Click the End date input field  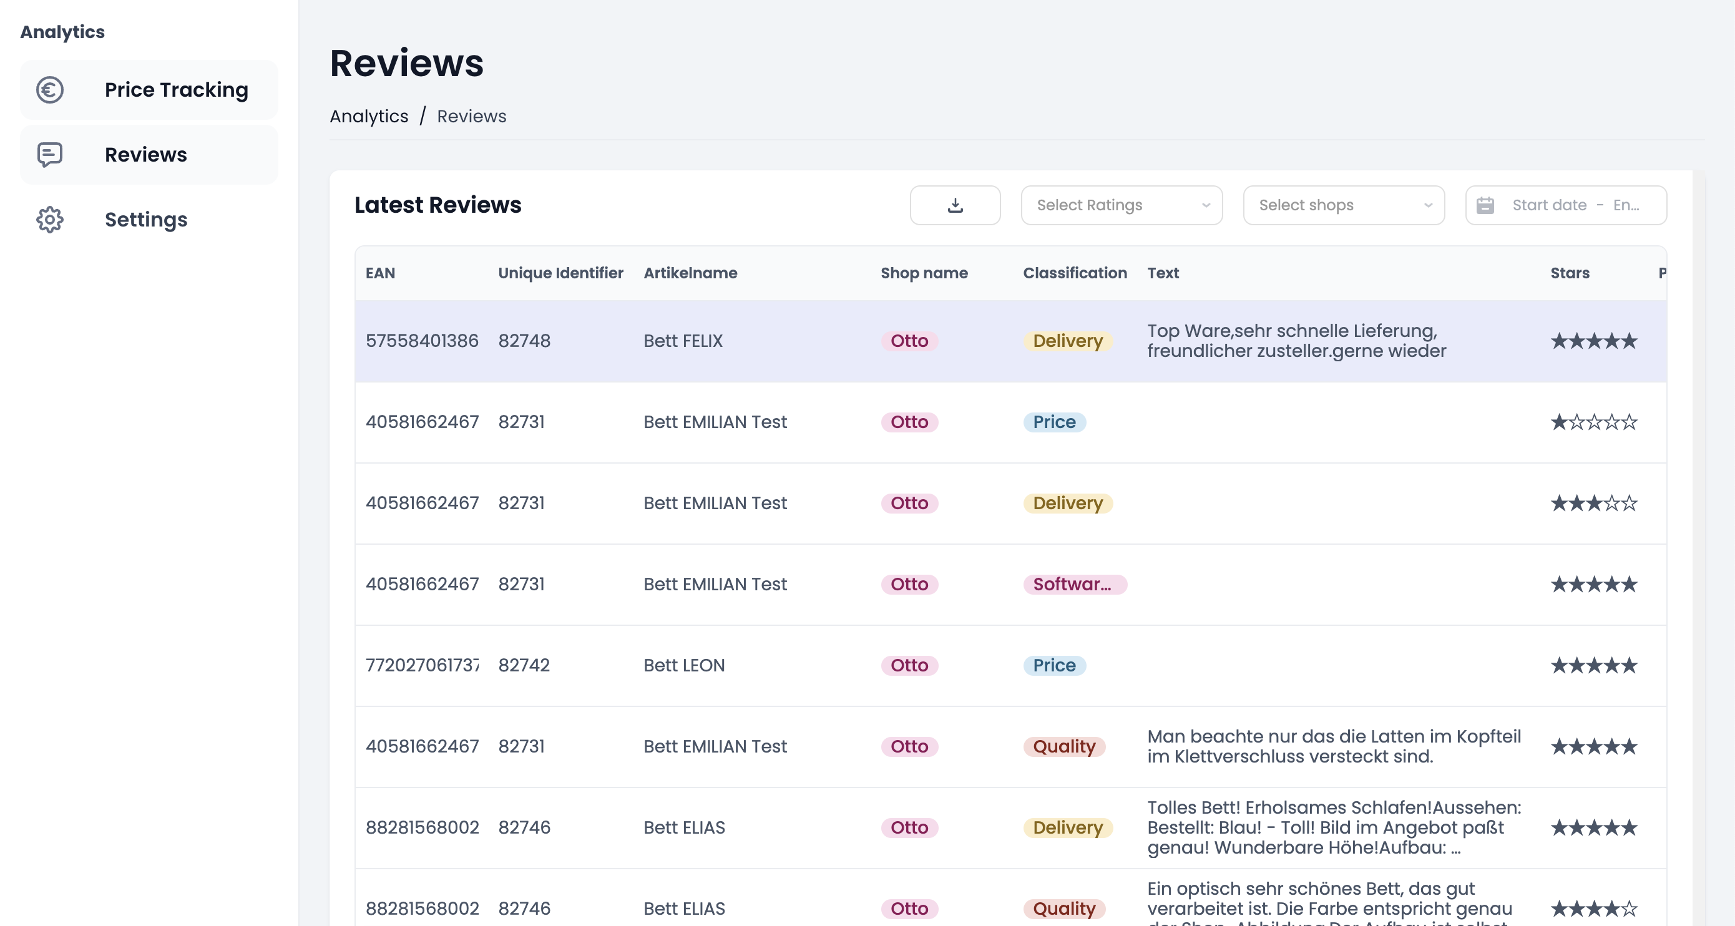(1626, 205)
